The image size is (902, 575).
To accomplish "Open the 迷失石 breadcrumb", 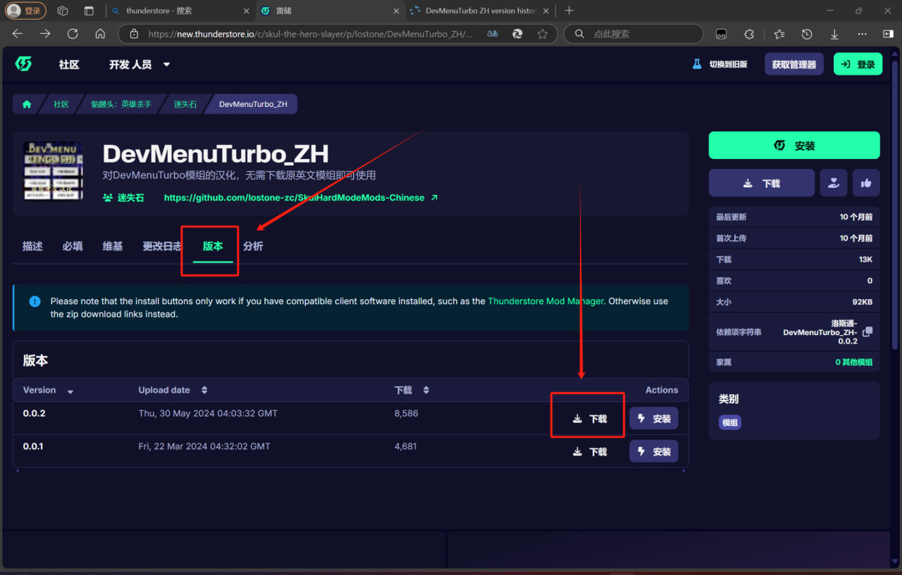I will click(x=185, y=104).
